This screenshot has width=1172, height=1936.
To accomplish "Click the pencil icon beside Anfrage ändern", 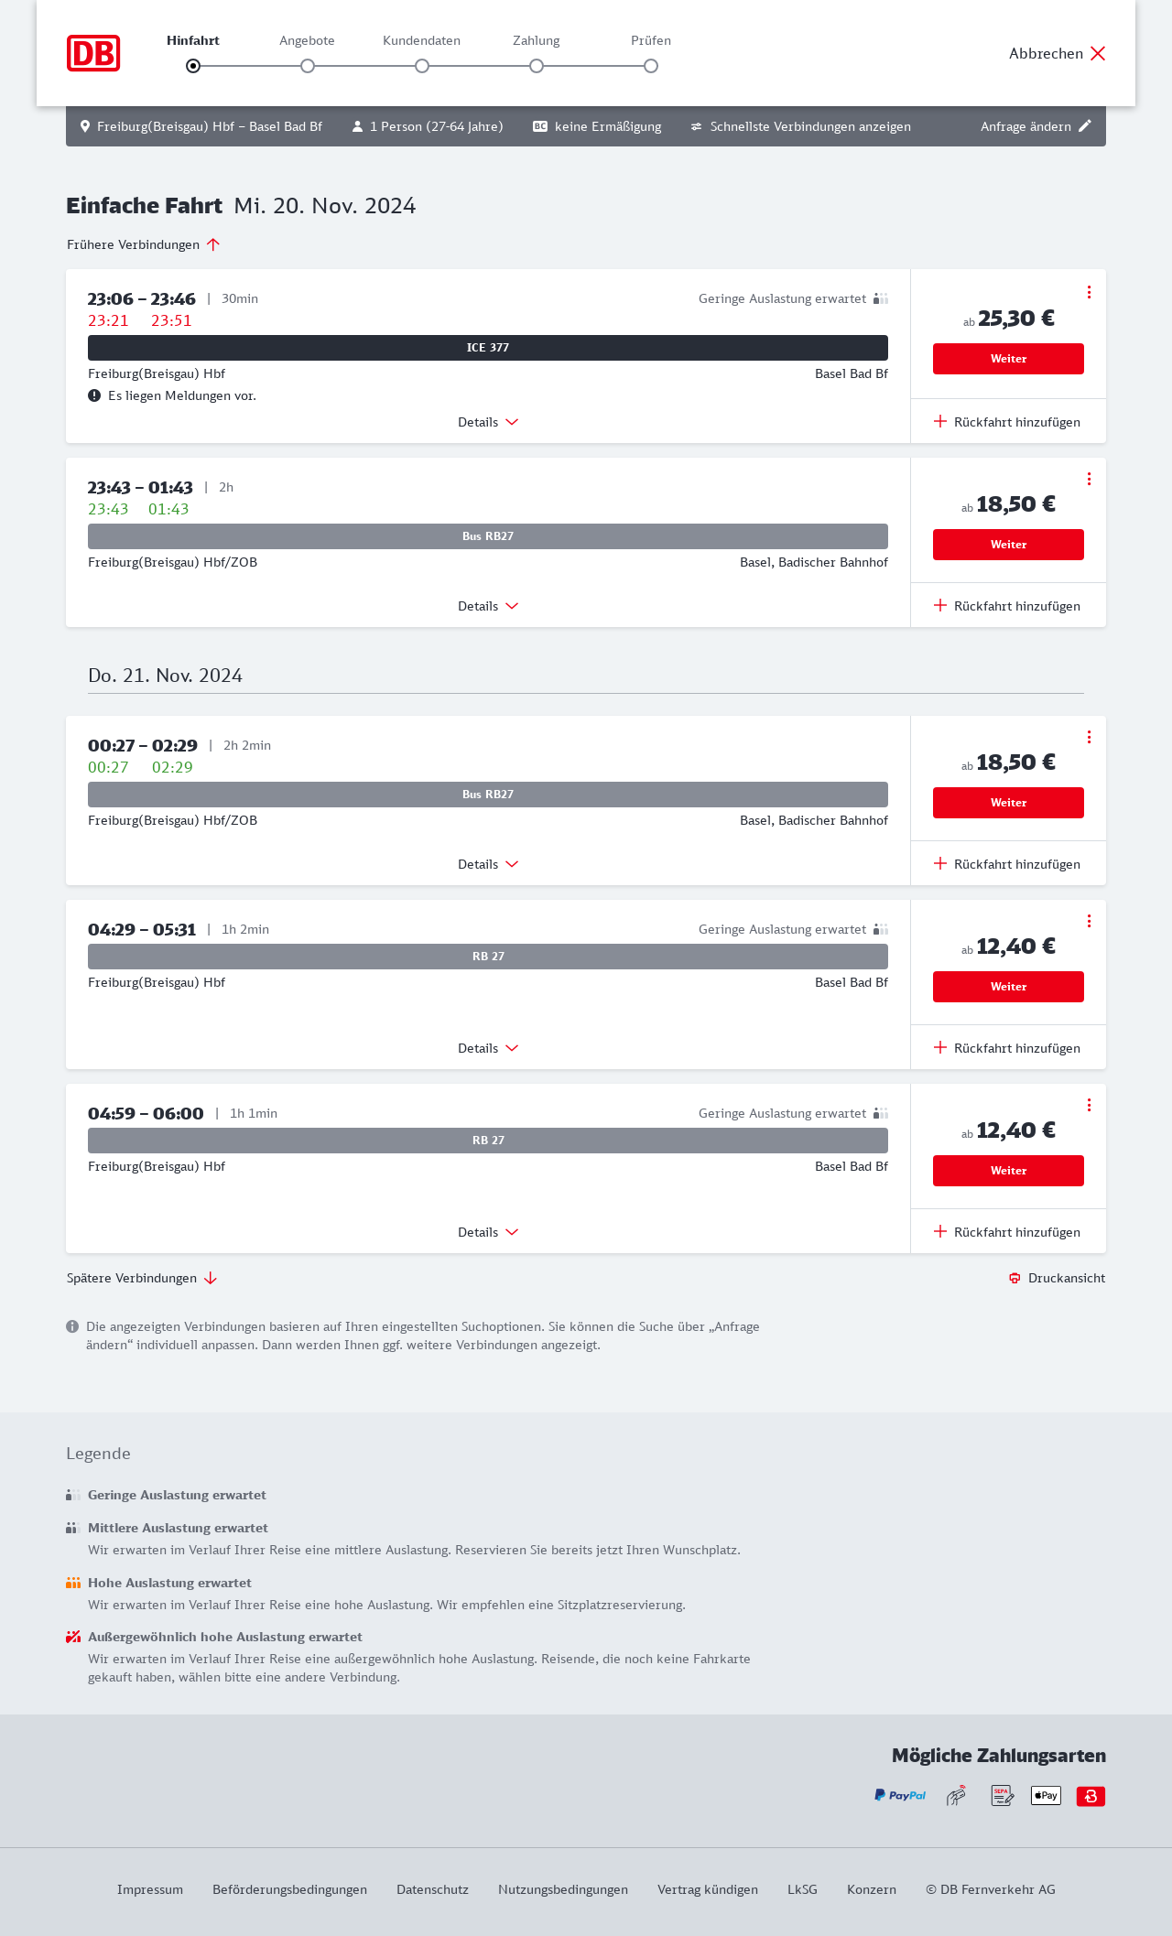I will (1085, 126).
